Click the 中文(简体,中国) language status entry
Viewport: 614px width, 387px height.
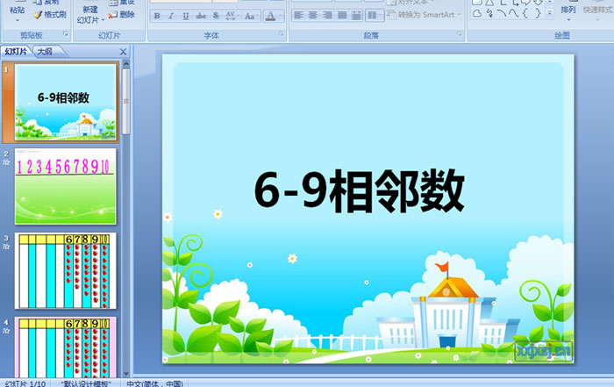pos(154,383)
